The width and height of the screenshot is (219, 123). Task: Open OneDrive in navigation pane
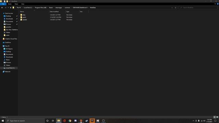(x=8, y=42)
